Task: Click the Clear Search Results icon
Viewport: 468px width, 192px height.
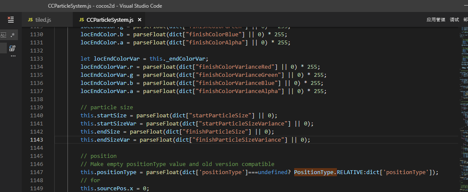Action: (x=11, y=20)
